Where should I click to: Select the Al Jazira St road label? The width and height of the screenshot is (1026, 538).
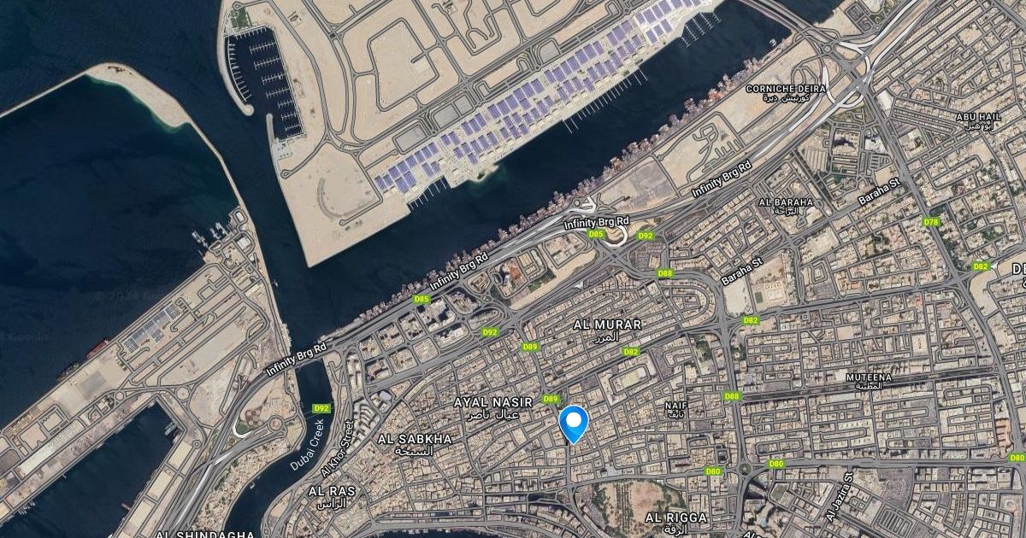pyautogui.click(x=838, y=496)
